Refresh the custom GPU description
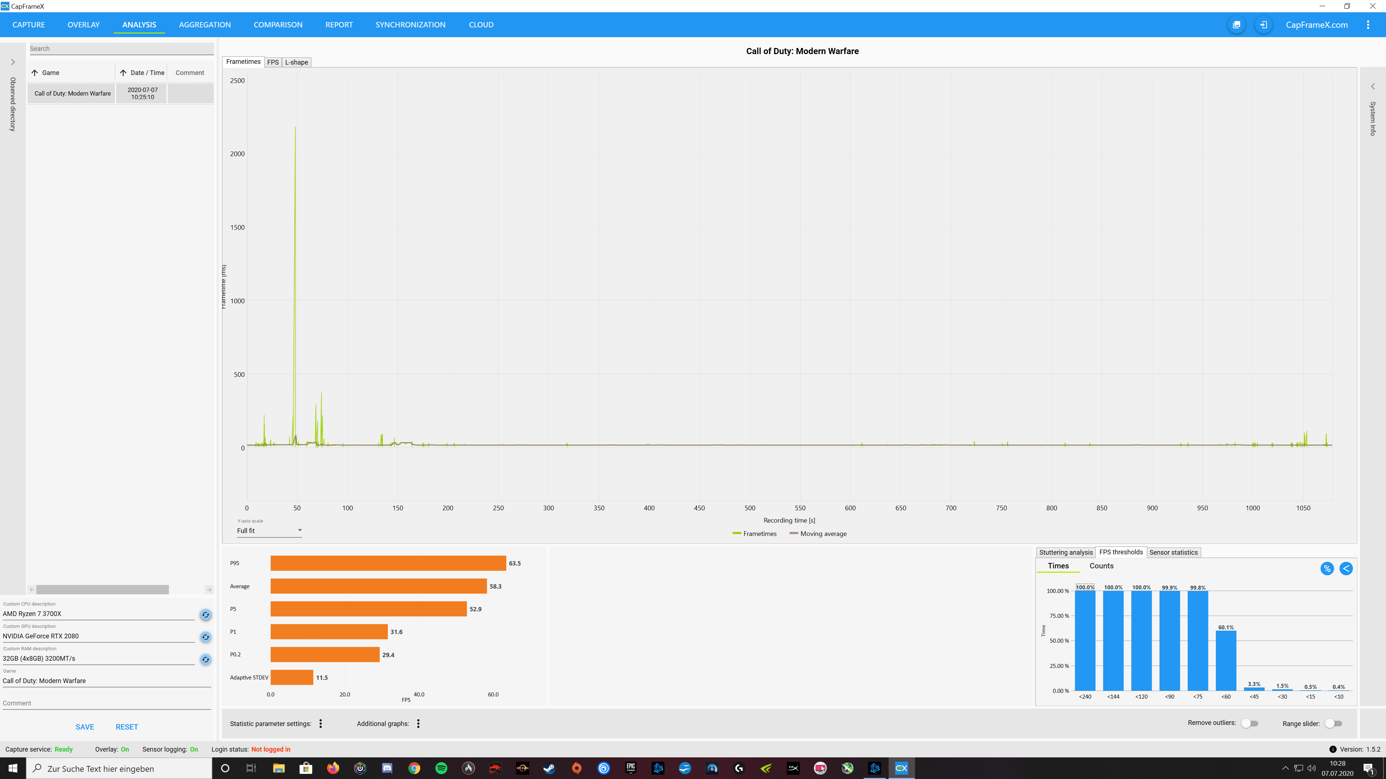1386x779 pixels. click(x=205, y=637)
